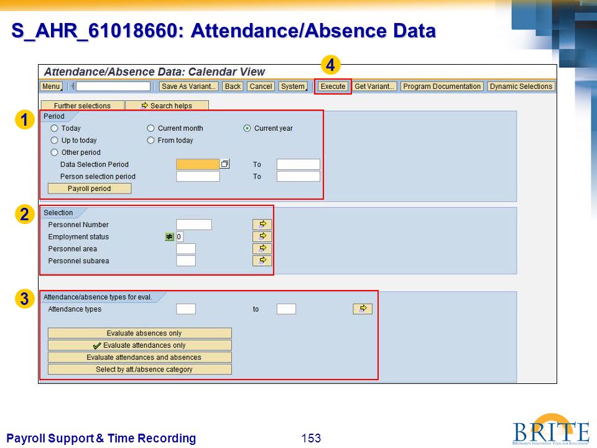Click the Search helps button
597x448 pixels.
click(x=167, y=106)
